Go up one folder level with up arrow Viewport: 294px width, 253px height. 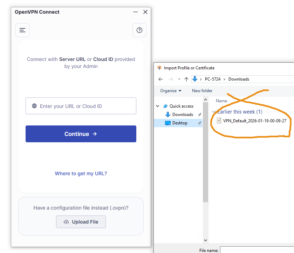(186, 79)
